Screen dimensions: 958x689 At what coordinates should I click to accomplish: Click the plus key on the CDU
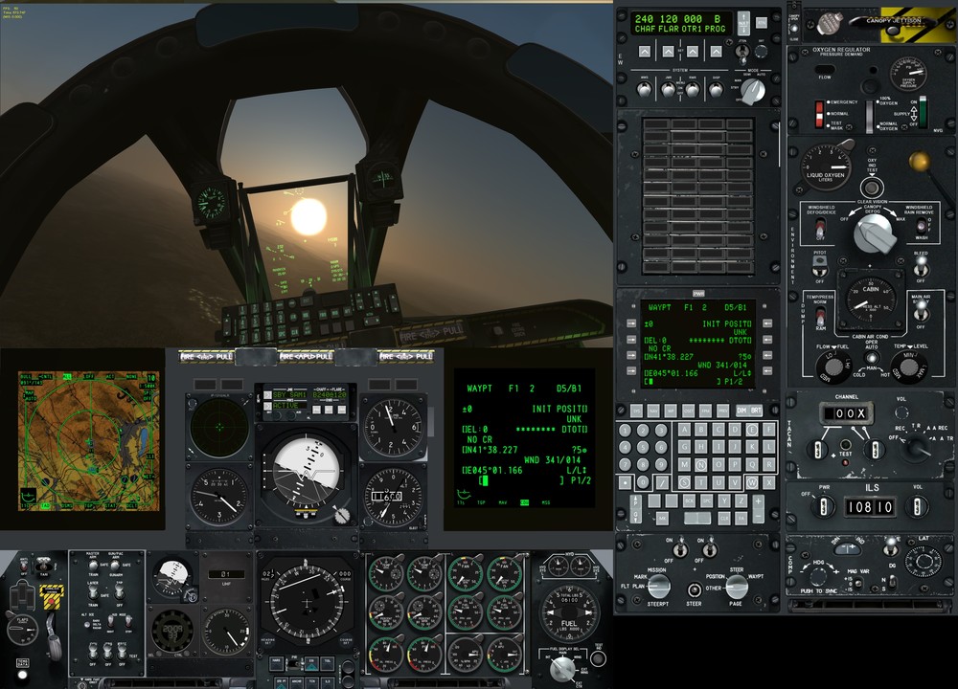(x=758, y=501)
